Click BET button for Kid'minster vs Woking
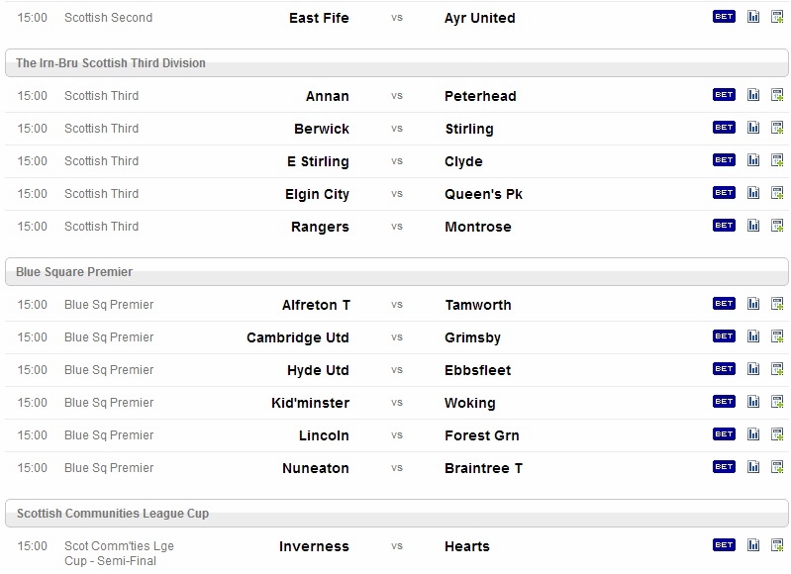791x574 pixels. pyautogui.click(x=724, y=402)
